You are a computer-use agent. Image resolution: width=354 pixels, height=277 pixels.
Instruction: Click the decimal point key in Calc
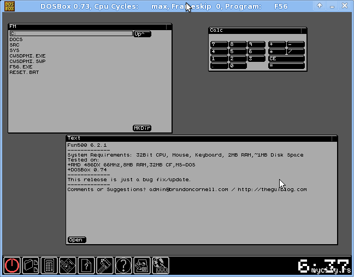[x=219, y=66]
